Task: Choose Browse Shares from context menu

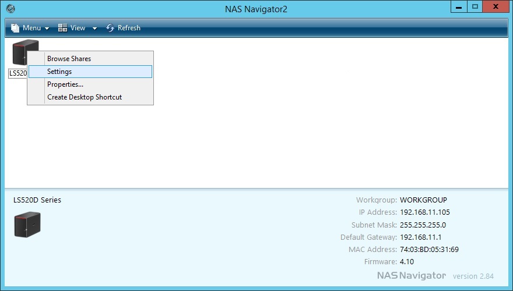Action: 69,59
